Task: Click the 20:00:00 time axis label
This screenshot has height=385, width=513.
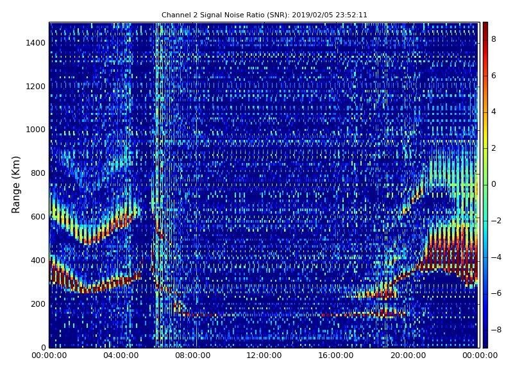Action: pyautogui.click(x=408, y=355)
